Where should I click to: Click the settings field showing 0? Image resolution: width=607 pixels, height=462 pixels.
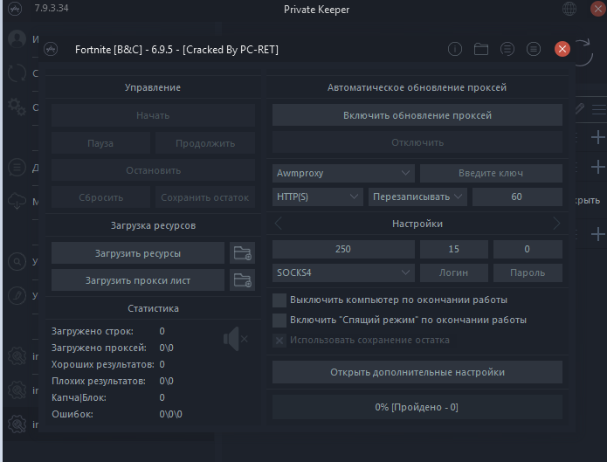tap(528, 249)
